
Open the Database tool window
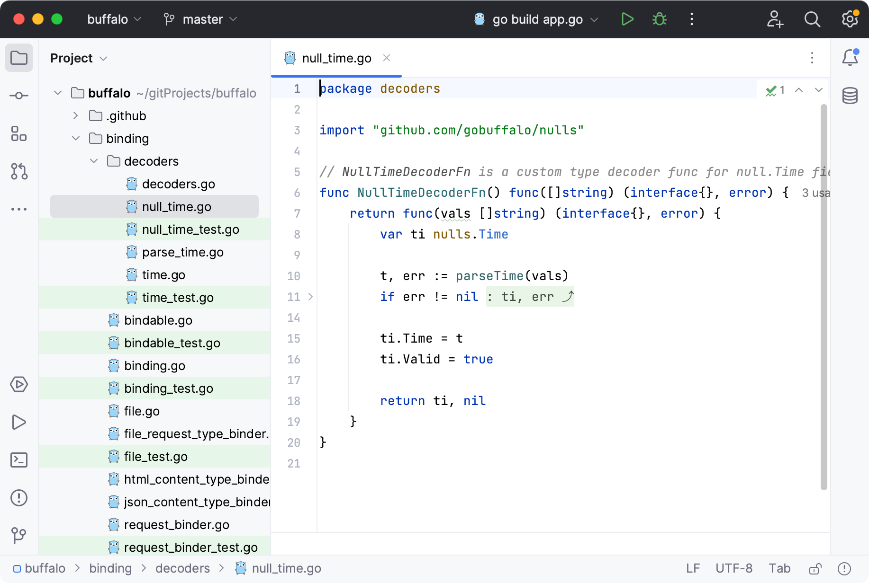click(850, 96)
